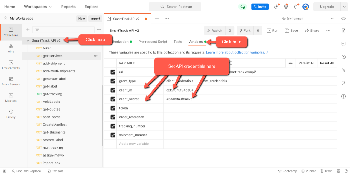
Task: Go to Home in the top navigation
Action: [x=10, y=7]
